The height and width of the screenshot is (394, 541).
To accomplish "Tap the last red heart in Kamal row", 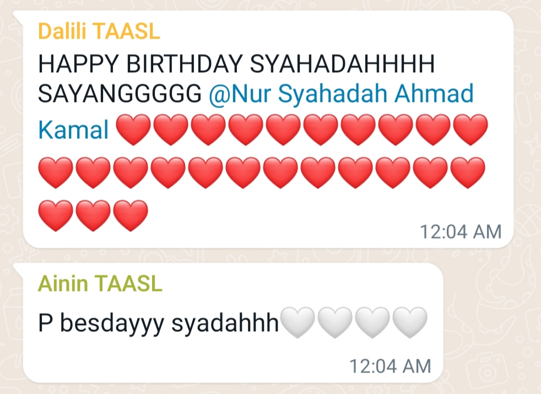I will click(470, 129).
